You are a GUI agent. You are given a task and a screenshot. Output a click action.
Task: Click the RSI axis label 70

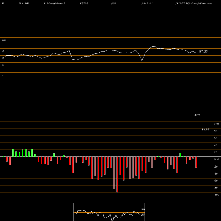tap(3, 51)
